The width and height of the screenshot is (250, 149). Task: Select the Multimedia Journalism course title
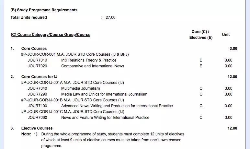tap(81, 88)
